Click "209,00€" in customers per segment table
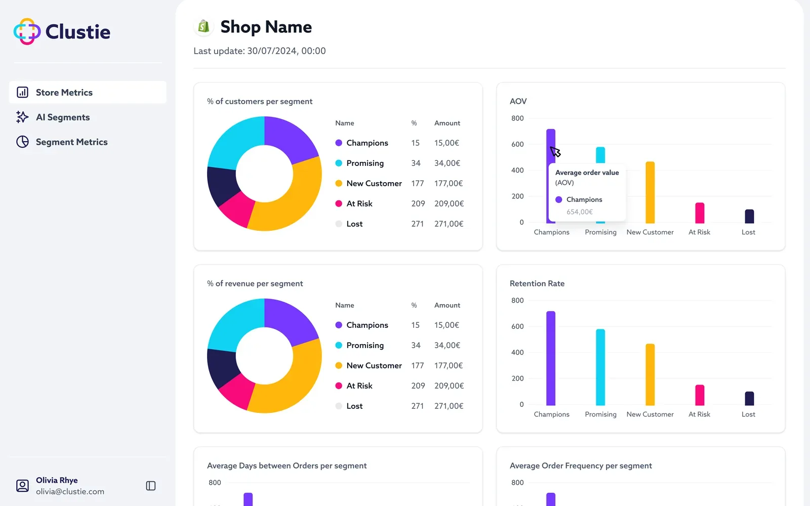 click(x=449, y=203)
